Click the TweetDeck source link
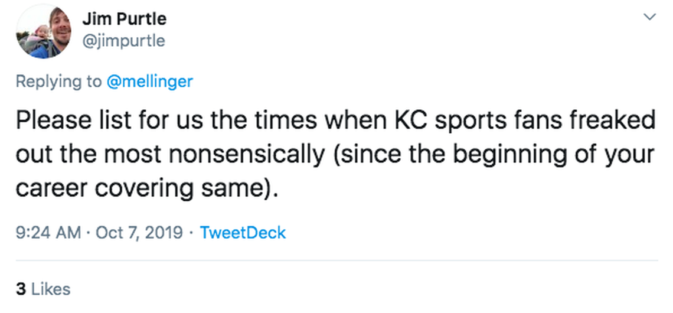Screen dimensions: 673x313 click(243, 232)
